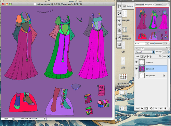The image size is (171, 126).
Task: Open the History panel icon in the dock
Action: pos(119,6)
